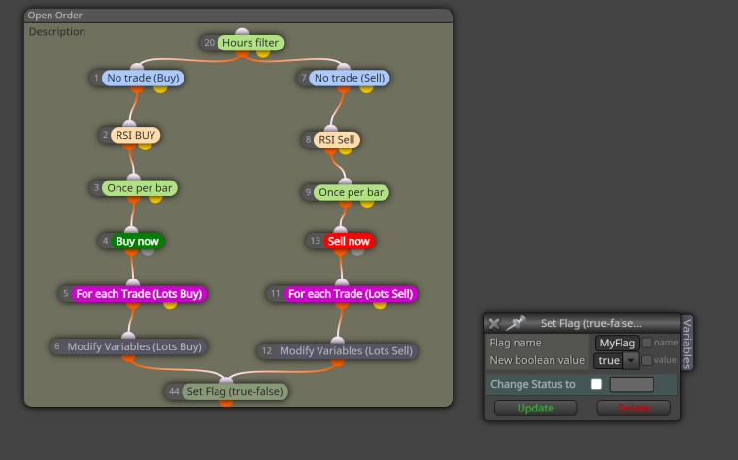Click yellow output connector of No trade (Sell)

pos(366,88)
